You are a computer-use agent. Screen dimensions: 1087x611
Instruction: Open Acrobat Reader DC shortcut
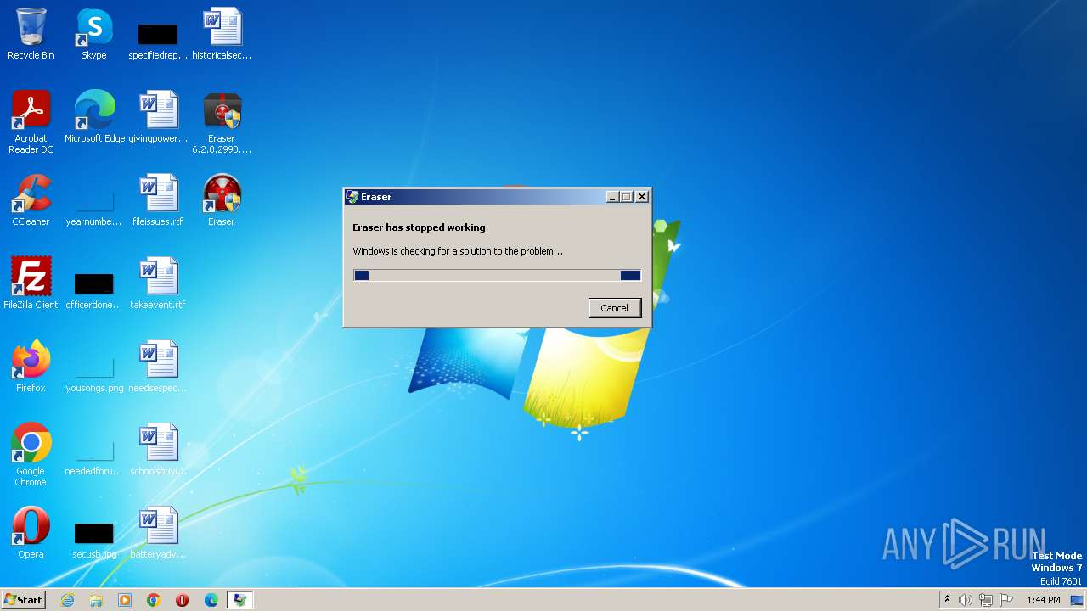click(x=31, y=122)
